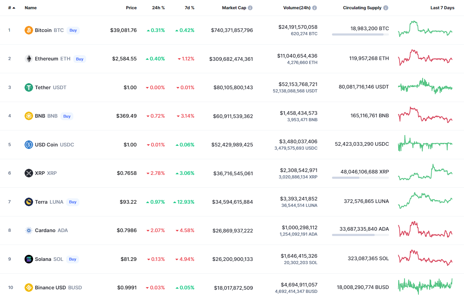Click the Terra LUNA logo icon
Screen dimensions: 464x300
click(x=29, y=202)
